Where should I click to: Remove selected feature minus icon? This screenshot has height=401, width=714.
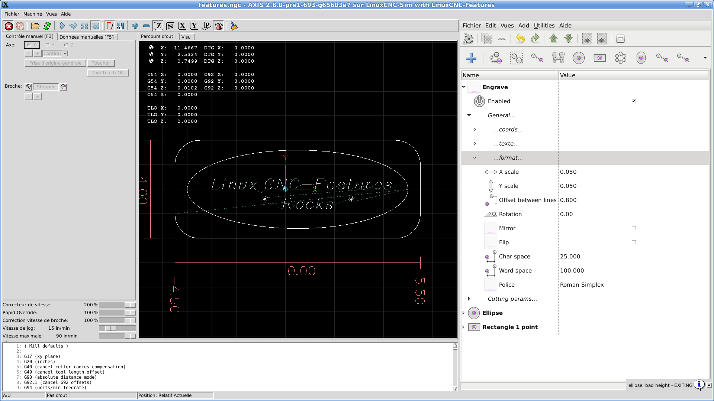click(502, 39)
